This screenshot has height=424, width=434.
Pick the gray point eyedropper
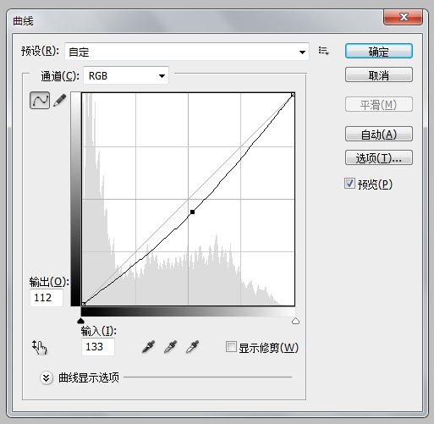(170, 347)
